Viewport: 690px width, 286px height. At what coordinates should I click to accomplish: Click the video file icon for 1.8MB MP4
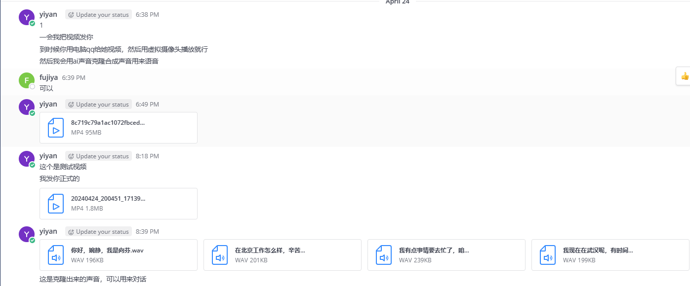pyautogui.click(x=56, y=204)
